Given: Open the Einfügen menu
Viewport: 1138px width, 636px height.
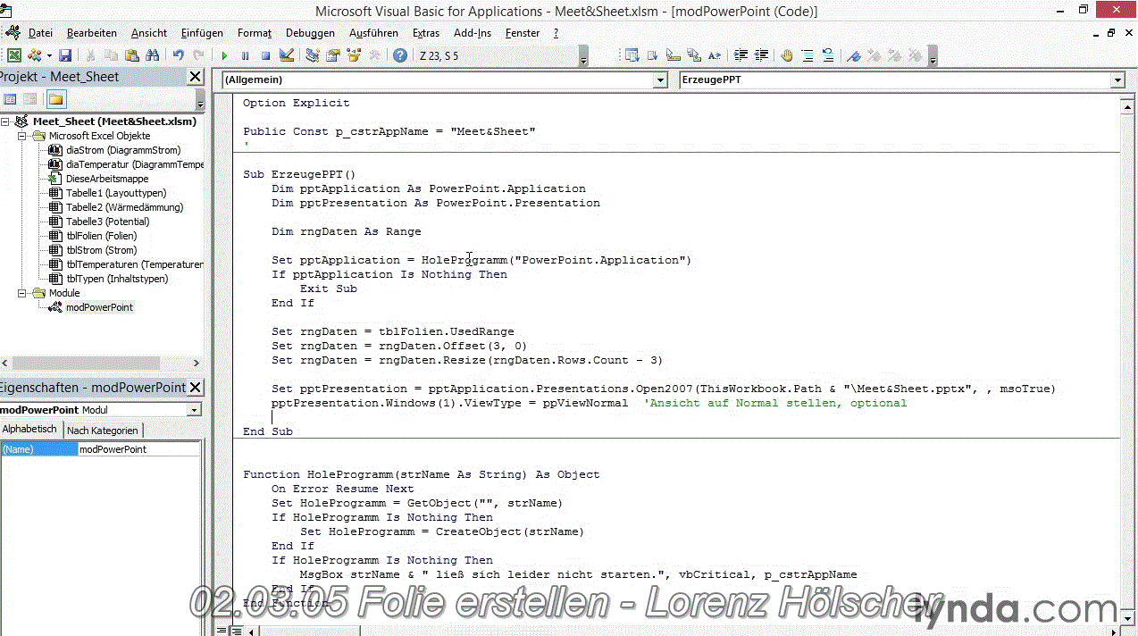Looking at the screenshot, I should 202,33.
